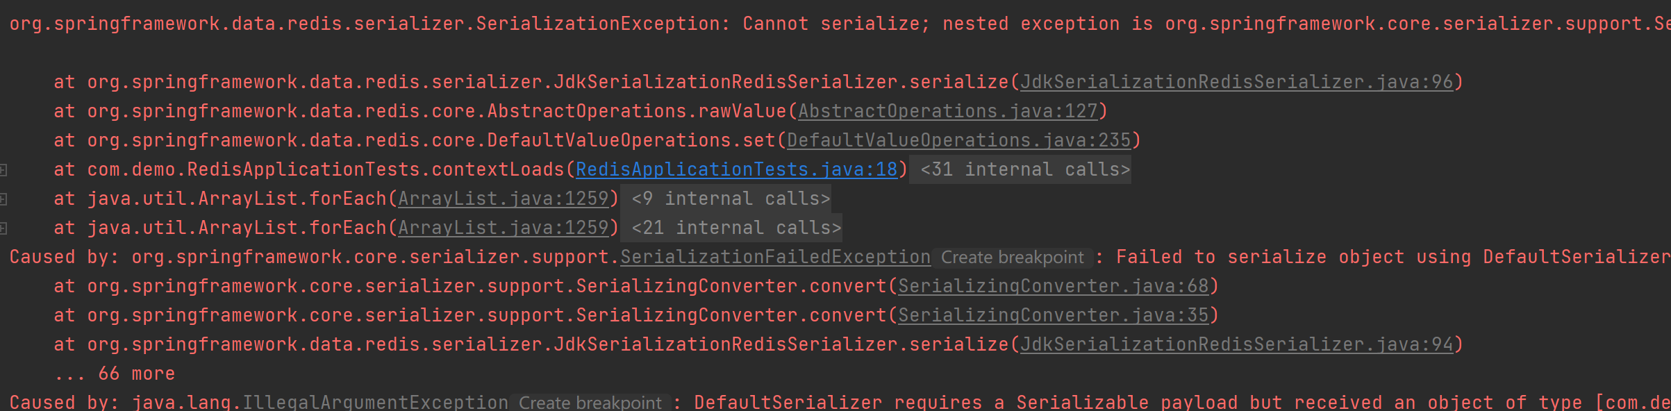This screenshot has height=411, width=1671.
Task: Open the RedisApplicationTests.java:18 link
Action: 736,169
